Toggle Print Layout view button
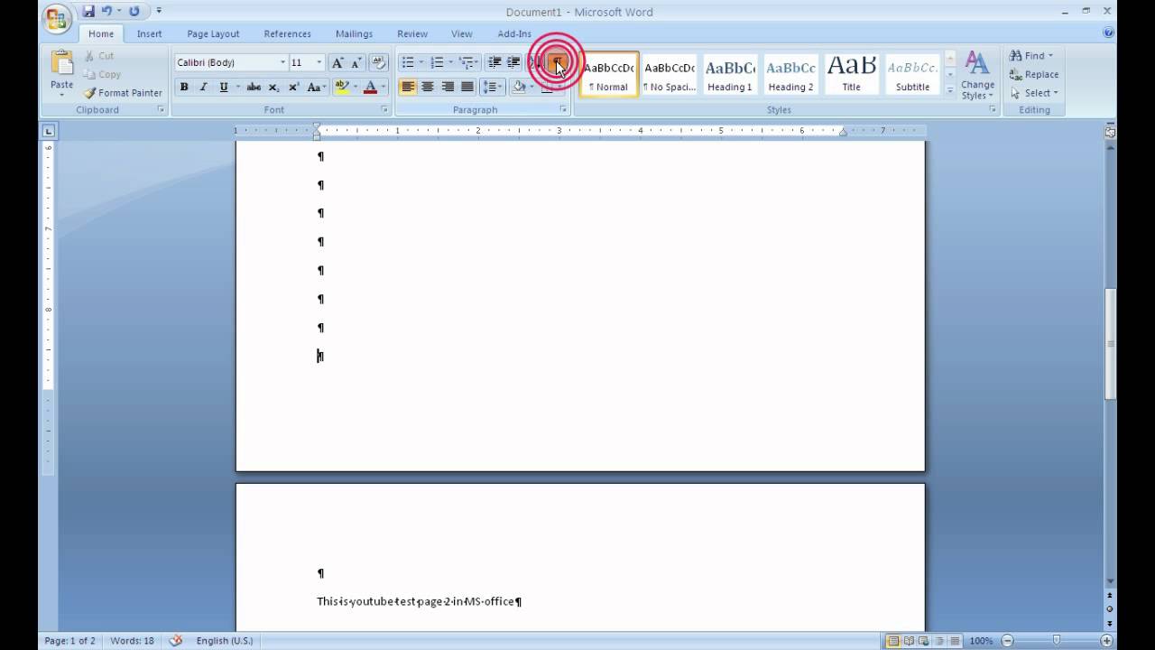Screen dimensions: 1155x650 (893, 641)
